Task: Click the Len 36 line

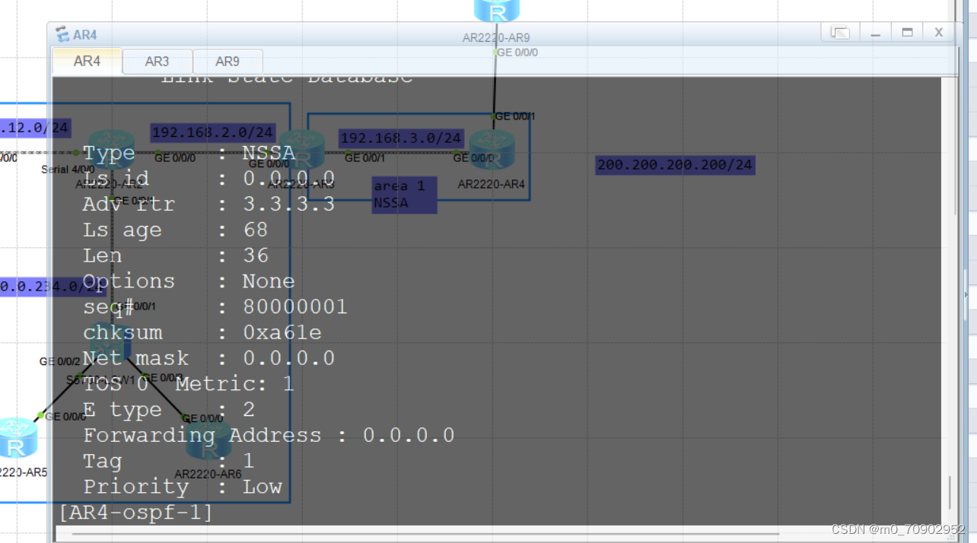Action: pyautogui.click(x=175, y=256)
